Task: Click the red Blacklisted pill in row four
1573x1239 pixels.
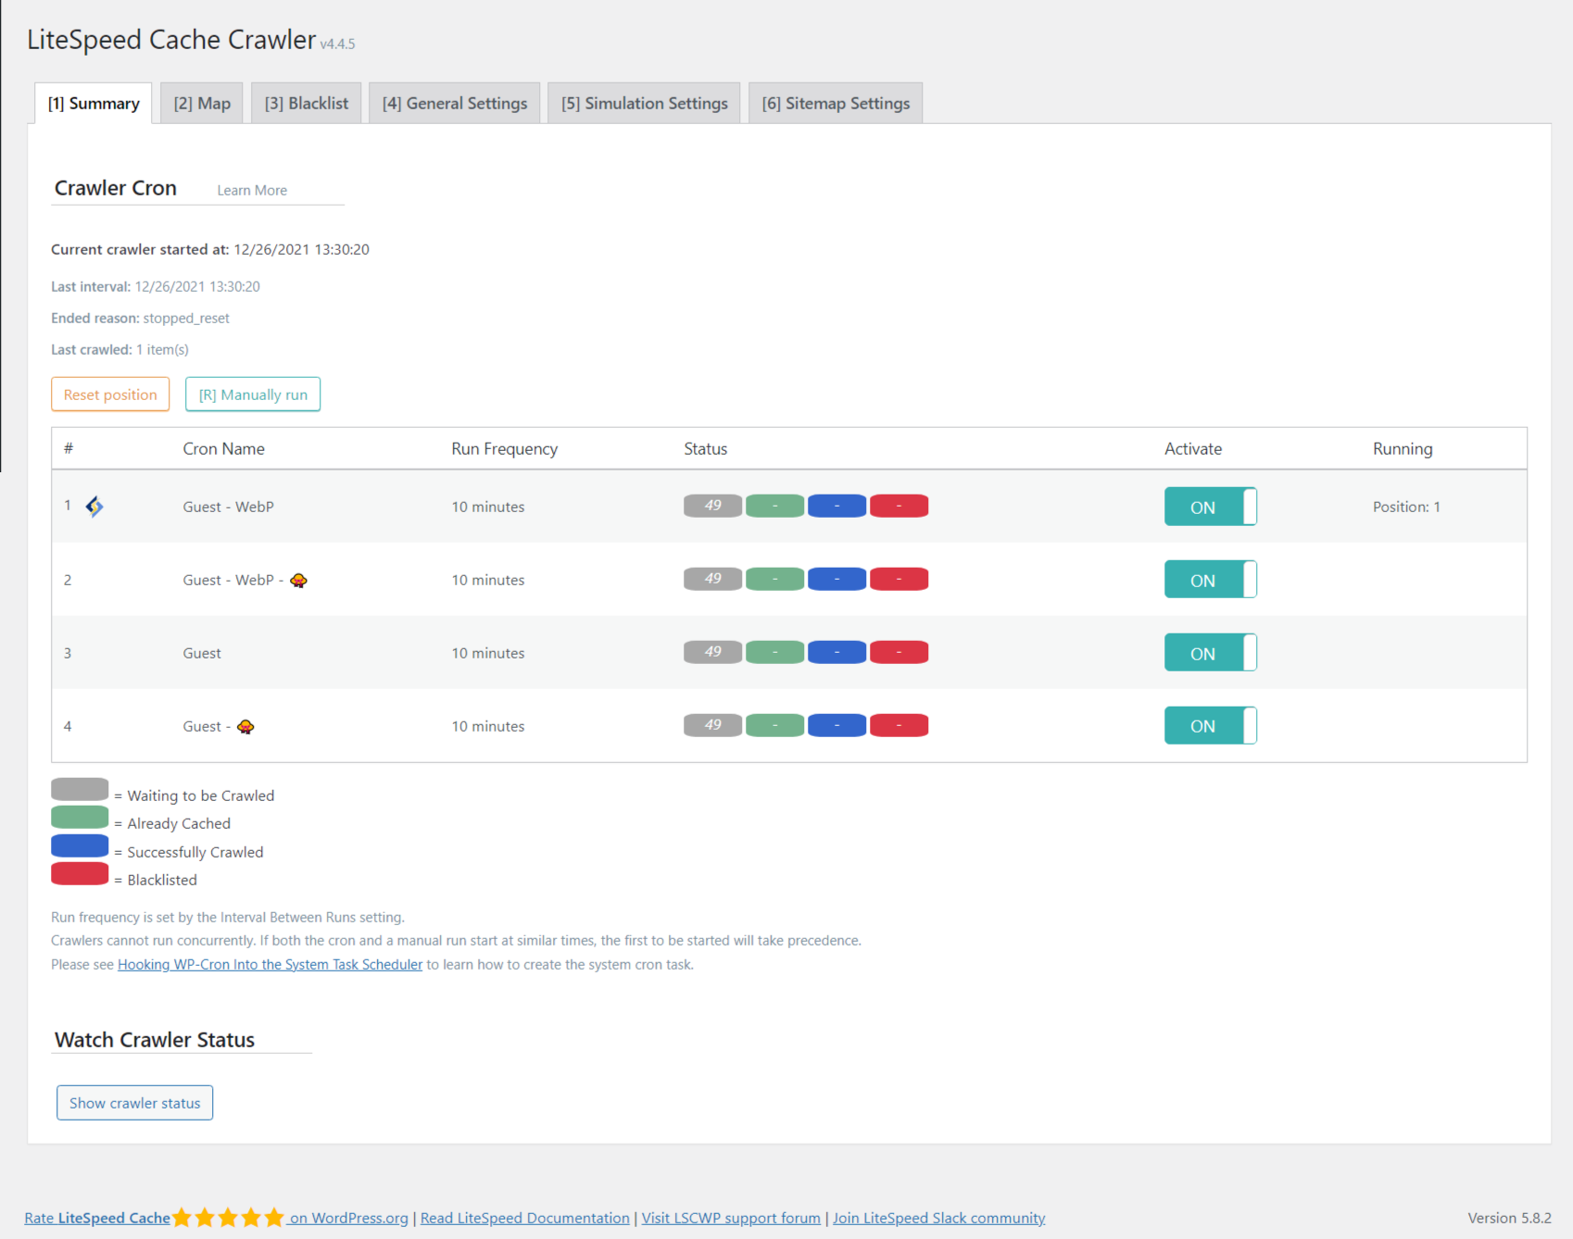Action: (x=899, y=725)
